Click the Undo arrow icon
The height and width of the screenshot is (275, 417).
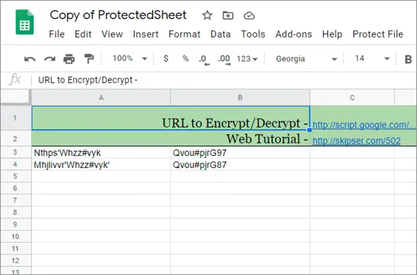click(x=30, y=59)
